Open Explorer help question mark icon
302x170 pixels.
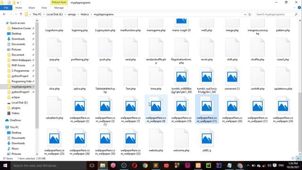[299, 8]
